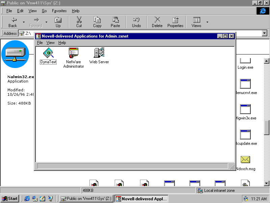Viewport: 270px width, 203px height.
Task: Click the system tray icon near clock
Action: click(246, 199)
